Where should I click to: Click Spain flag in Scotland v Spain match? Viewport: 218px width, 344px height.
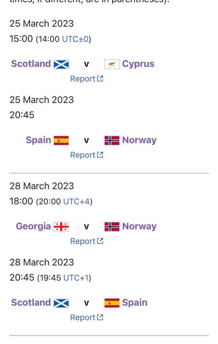(112, 303)
